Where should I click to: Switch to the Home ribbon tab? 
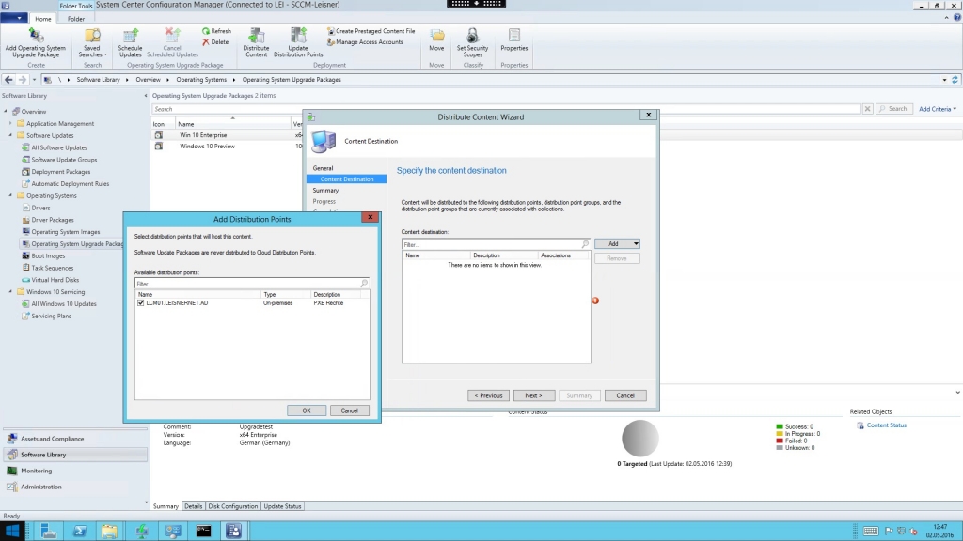click(43, 19)
